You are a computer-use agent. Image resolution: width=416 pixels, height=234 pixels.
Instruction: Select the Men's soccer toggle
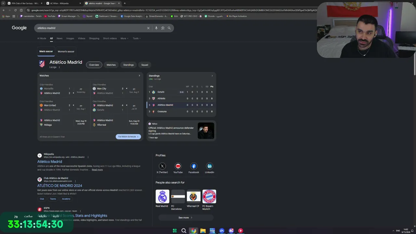[46, 51]
